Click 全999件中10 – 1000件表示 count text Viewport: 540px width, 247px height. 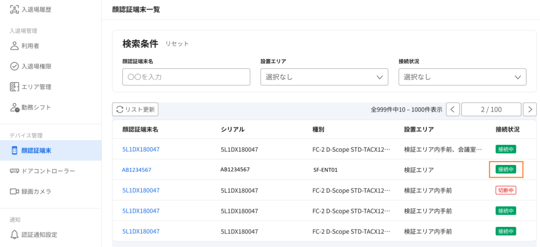pyautogui.click(x=407, y=110)
